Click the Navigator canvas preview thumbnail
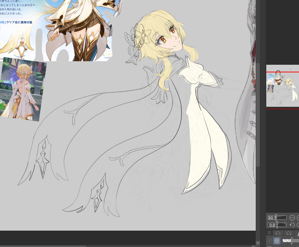This screenshot has height=247, width=299. [x=283, y=86]
